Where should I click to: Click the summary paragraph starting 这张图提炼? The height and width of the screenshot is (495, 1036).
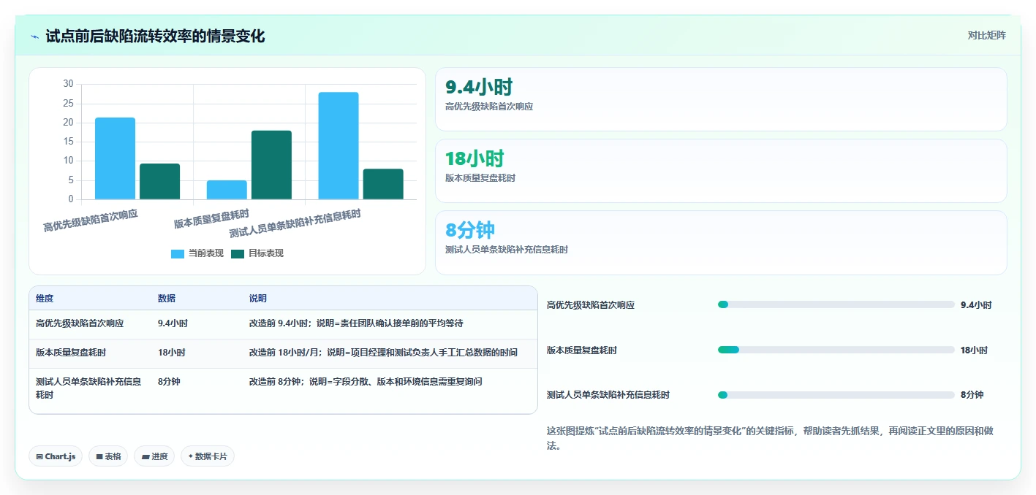[770, 438]
